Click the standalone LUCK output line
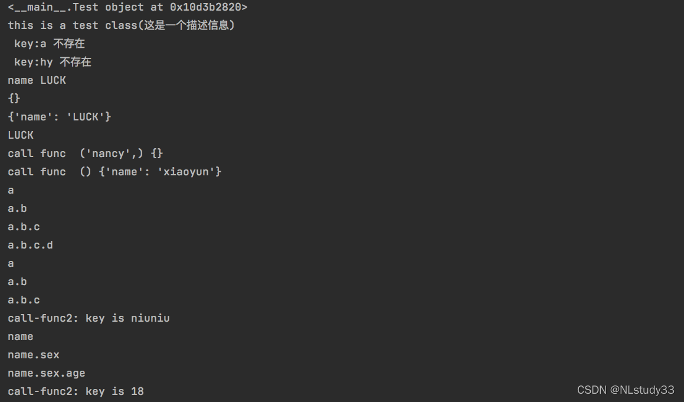 pyautogui.click(x=21, y=135)
